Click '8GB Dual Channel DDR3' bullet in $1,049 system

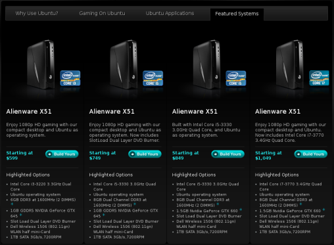286,202
